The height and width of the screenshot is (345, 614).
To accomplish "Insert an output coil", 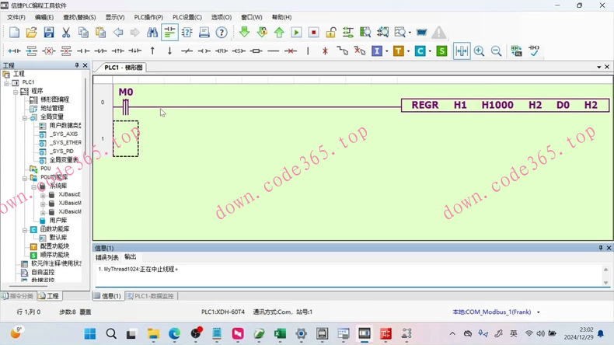I will 204,51.
